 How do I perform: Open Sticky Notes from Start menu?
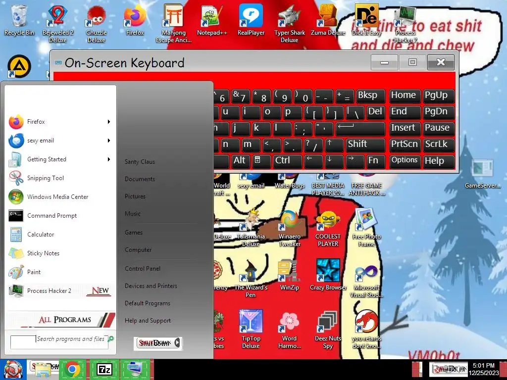60,253
